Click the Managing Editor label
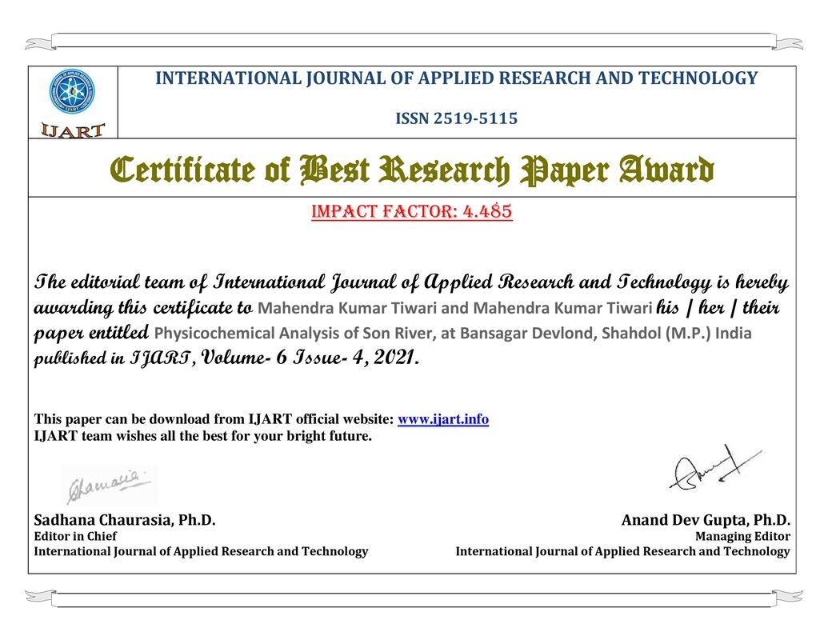Screen dimensions: 828x640 click(x=742, y=537)
